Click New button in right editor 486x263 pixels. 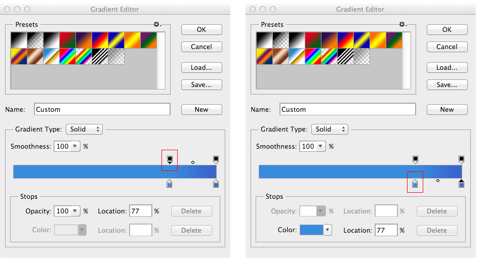447,109
